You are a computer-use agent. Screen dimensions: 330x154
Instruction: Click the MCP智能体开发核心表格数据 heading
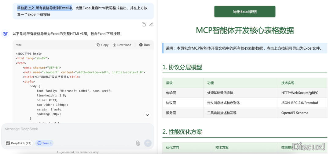tap(245, 30)
